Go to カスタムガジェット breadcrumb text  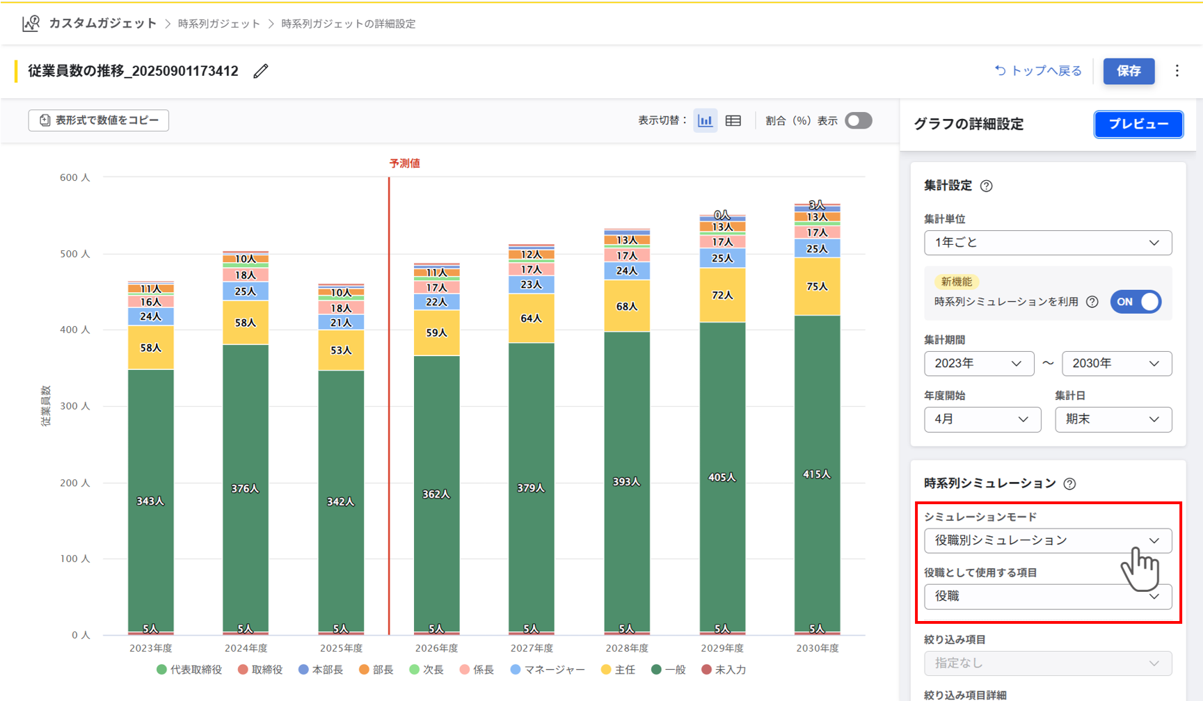(103, 24)
